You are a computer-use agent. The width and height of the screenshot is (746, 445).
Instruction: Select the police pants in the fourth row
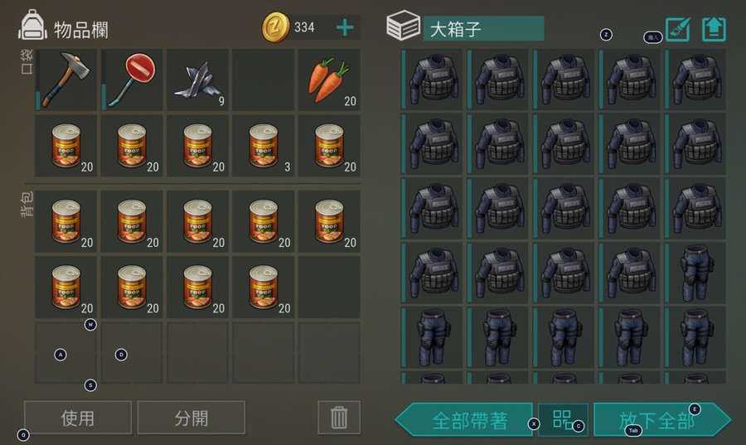click(x=695, y=273)
